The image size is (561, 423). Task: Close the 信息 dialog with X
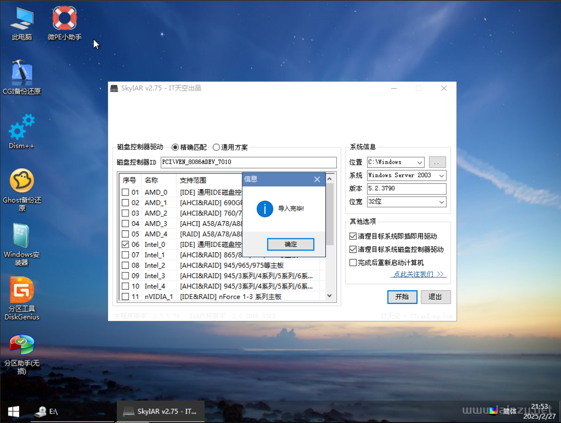(317, 179)
